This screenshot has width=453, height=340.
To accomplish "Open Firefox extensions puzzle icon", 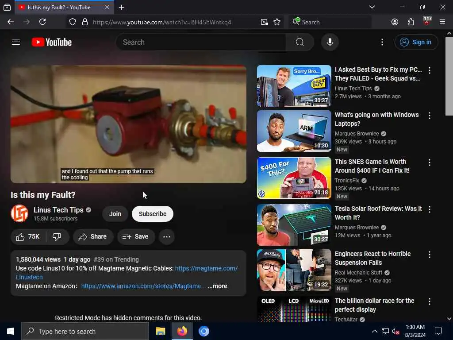I will [x=411, y=22].
